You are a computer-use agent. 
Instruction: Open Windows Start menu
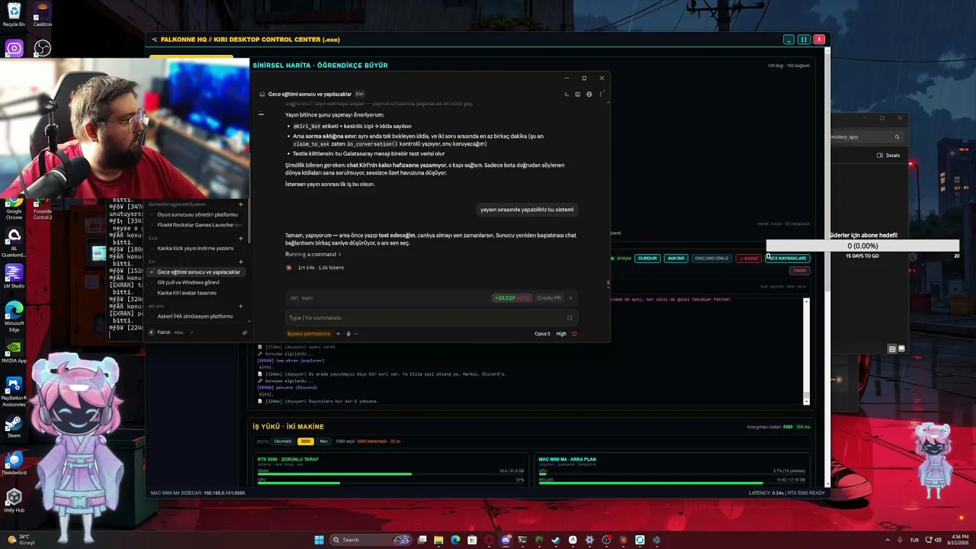click(x=319, y=540)
